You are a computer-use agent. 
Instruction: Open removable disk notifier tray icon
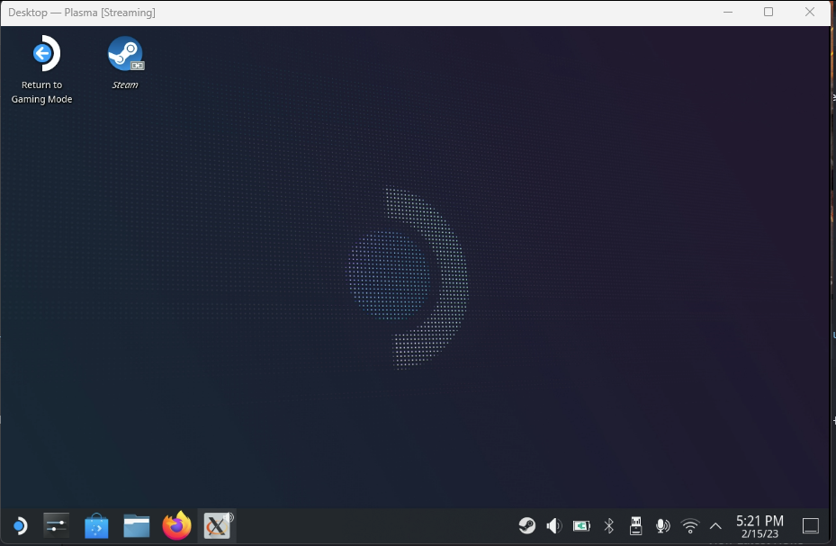(x=635, y=525)
